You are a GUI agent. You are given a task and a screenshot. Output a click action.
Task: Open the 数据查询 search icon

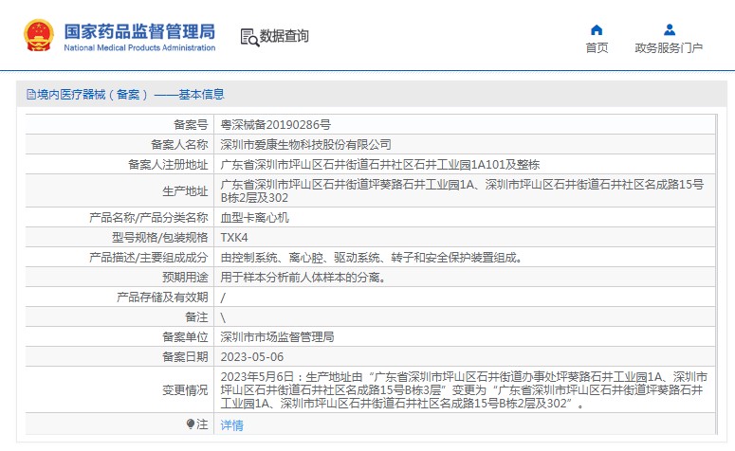(249, 38)
